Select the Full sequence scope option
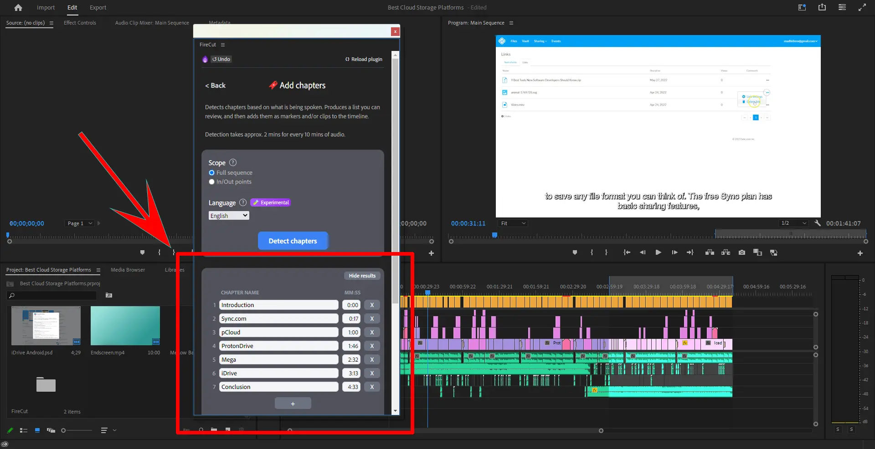The width and height of the screenshot is (875, 449). coord(212,173)
